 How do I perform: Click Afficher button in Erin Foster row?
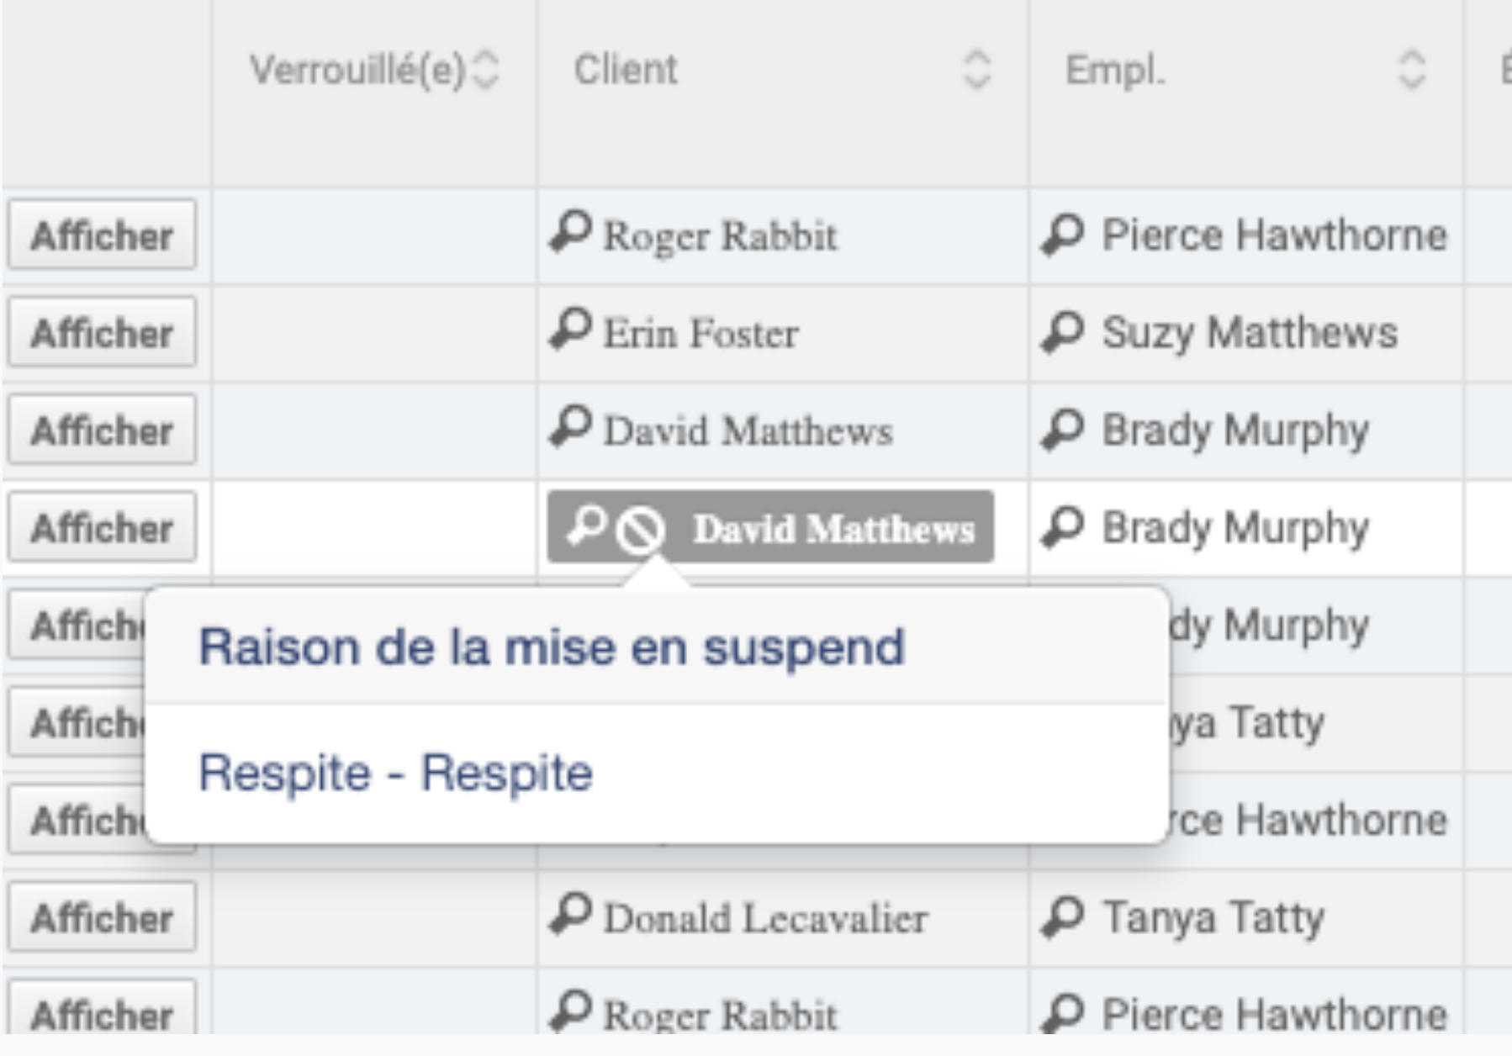point(103,332)
